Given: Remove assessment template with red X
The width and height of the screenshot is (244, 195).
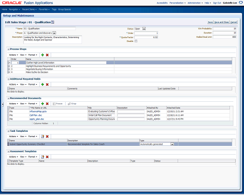Looking at the screenshot, I should 47,157.
